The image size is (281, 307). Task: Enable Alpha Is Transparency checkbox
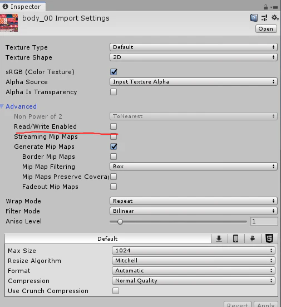[114, 92]
